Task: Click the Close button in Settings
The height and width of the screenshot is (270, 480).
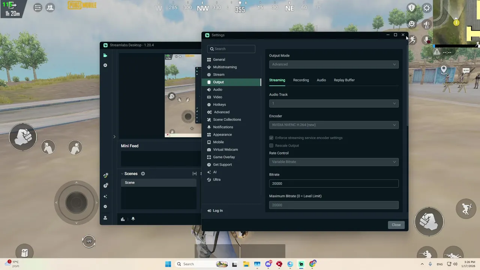Action: point(396,225)
